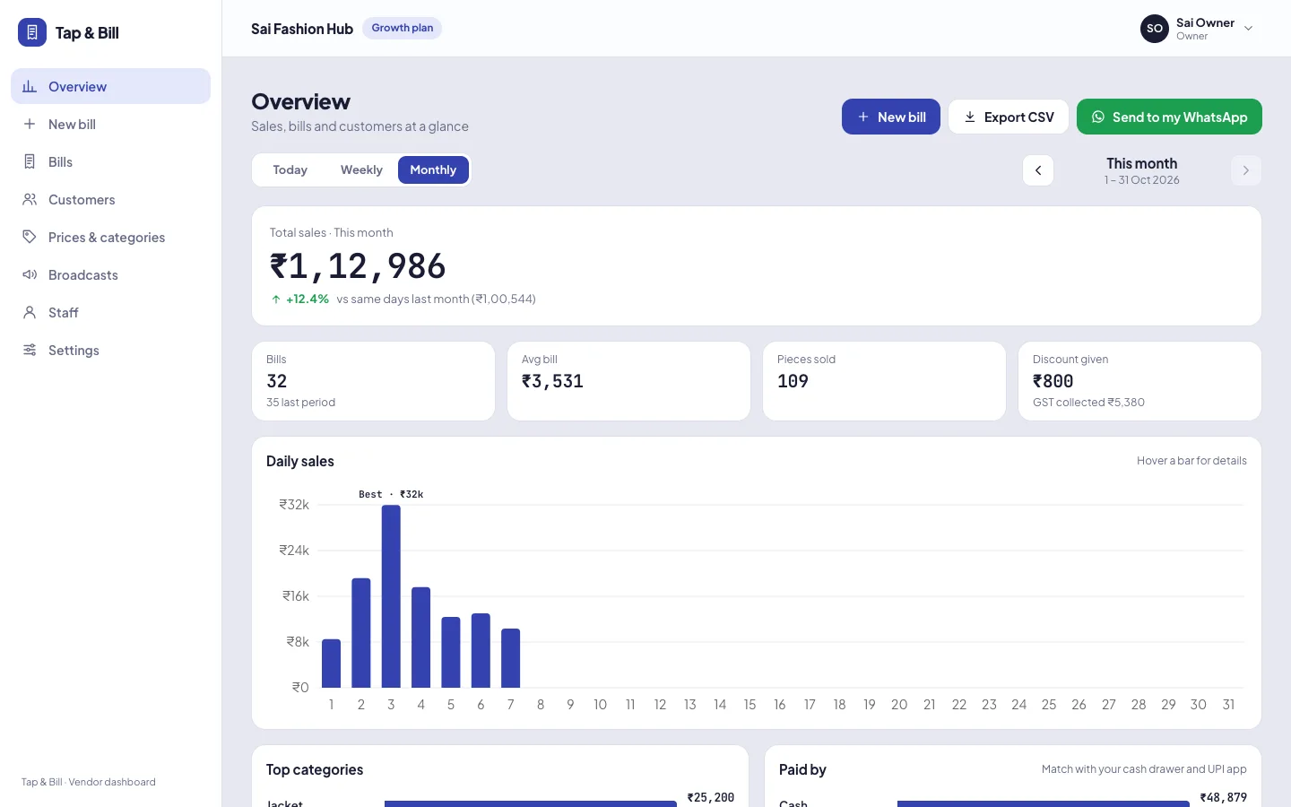This screenshot has height=807, width=1291.
Task: Click the download icon on Export CSV
Action: coord(970,117)
